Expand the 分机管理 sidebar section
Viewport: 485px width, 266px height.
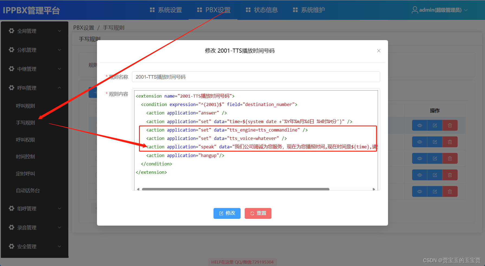coord(35,50)
